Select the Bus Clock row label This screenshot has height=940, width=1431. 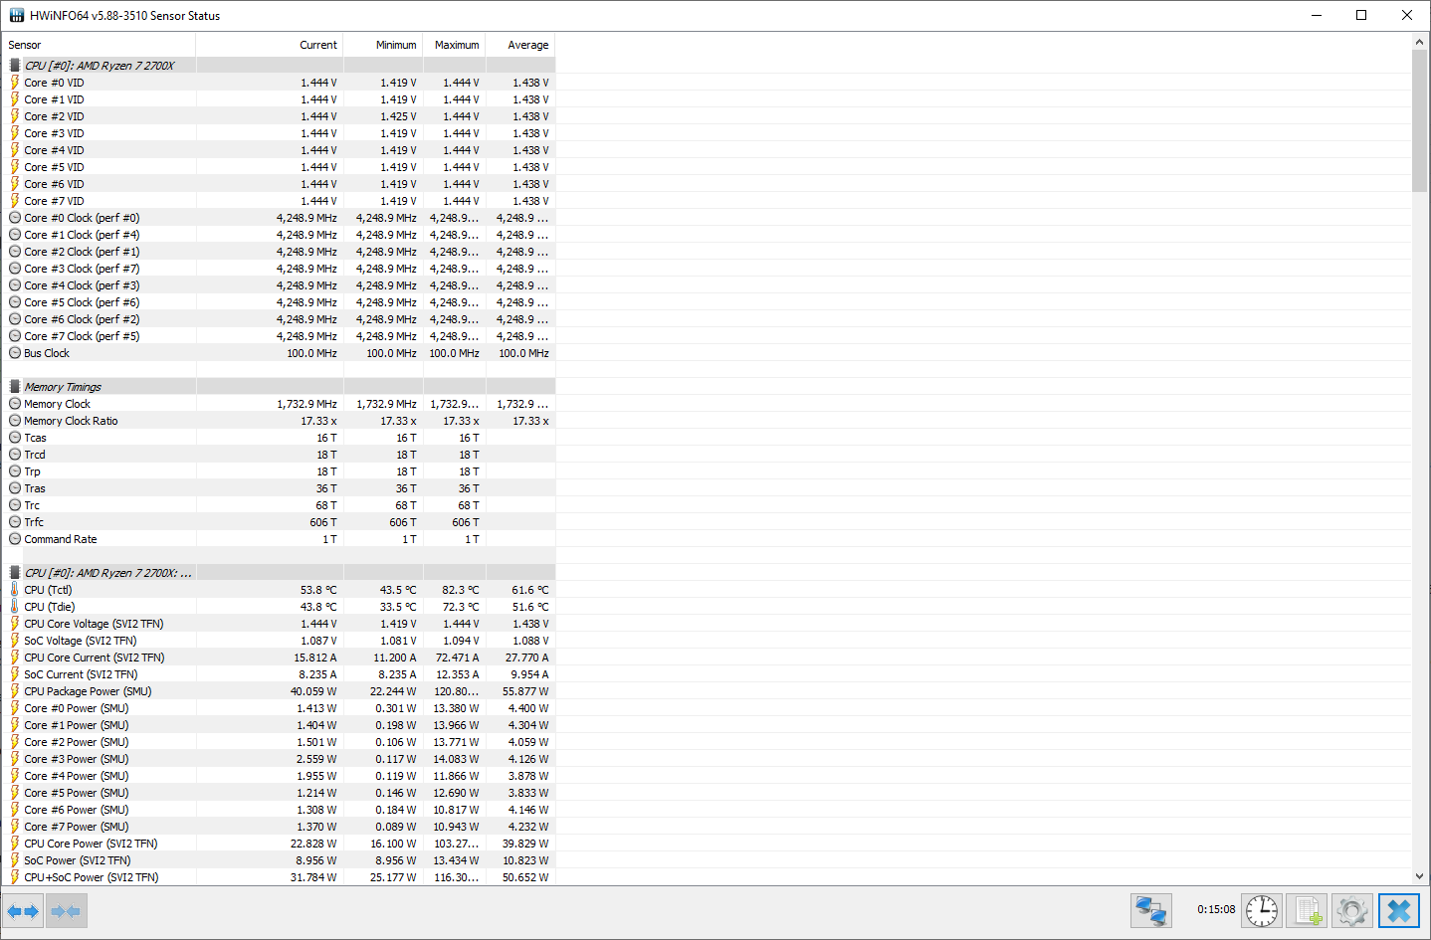[x=47, y=353]
